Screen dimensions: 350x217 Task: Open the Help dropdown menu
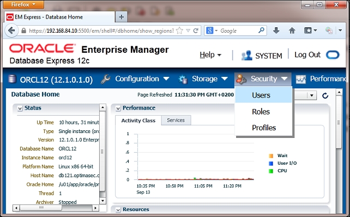pyautogui.click(x=210, y=55)
